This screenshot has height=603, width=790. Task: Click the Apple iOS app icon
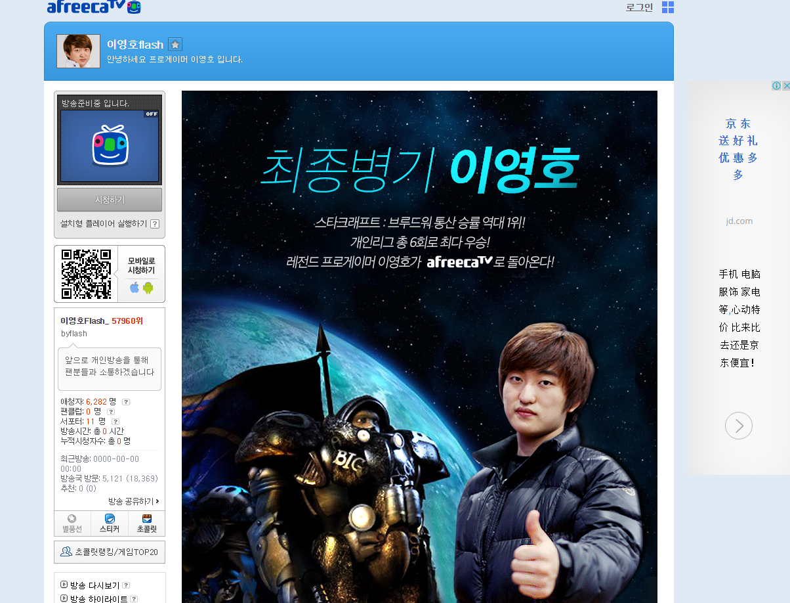(135, 288)
